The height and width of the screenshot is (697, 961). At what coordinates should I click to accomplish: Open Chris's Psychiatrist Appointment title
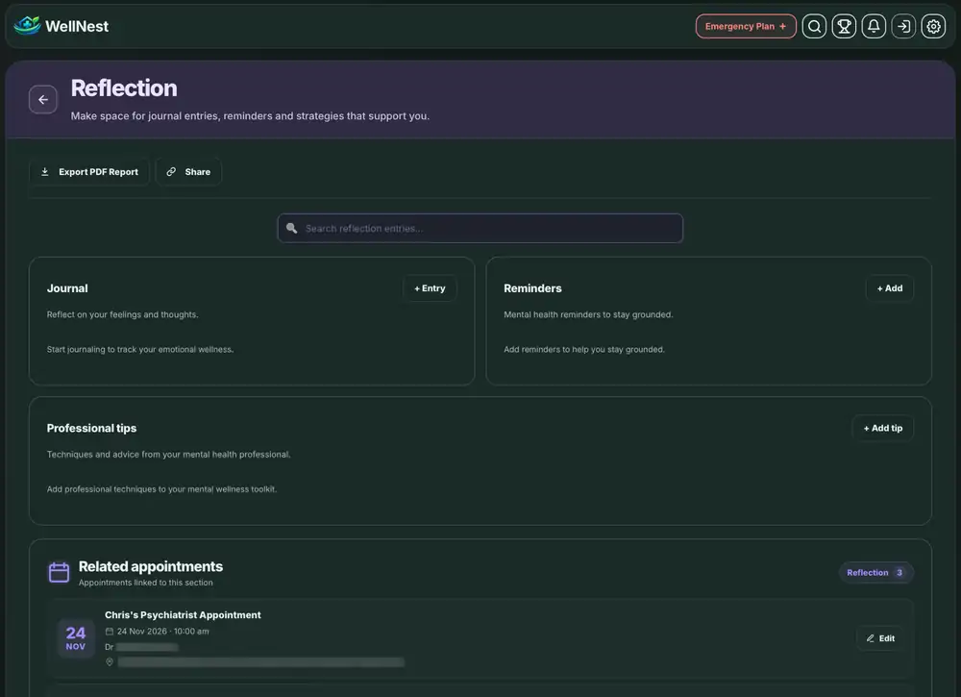tap(183, 615)
